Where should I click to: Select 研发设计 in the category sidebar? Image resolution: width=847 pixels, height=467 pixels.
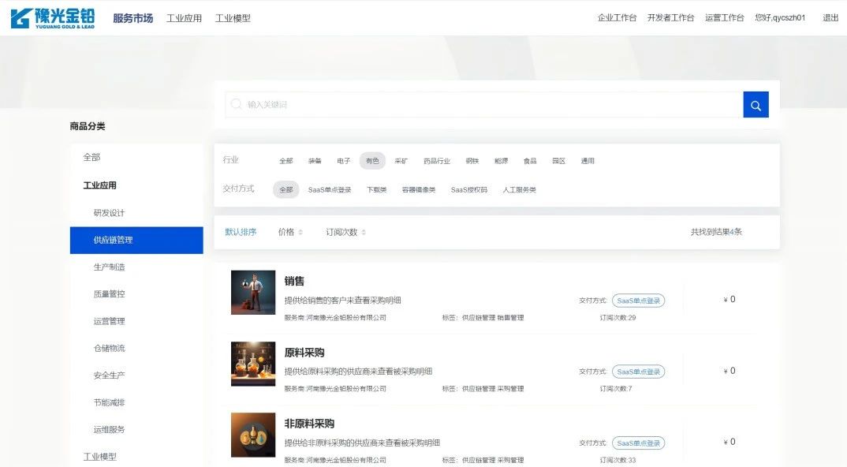[x=109, y=213]
